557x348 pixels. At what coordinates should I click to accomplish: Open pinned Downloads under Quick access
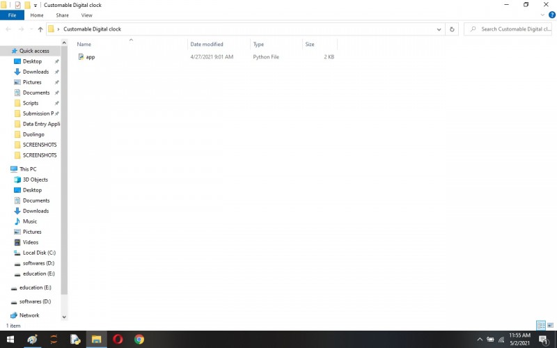click(36, 72)
